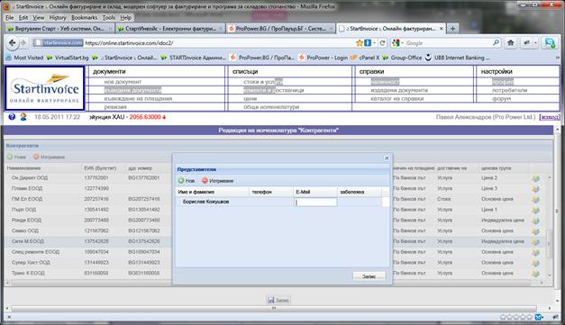
Task: Click the magnifier in the Google search box
Action: (x=496, y=43)
